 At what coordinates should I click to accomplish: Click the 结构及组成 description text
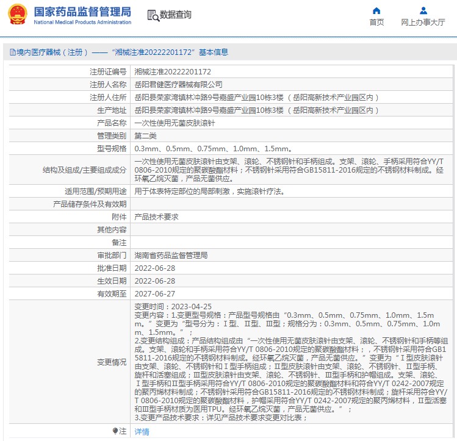point(289,170)
